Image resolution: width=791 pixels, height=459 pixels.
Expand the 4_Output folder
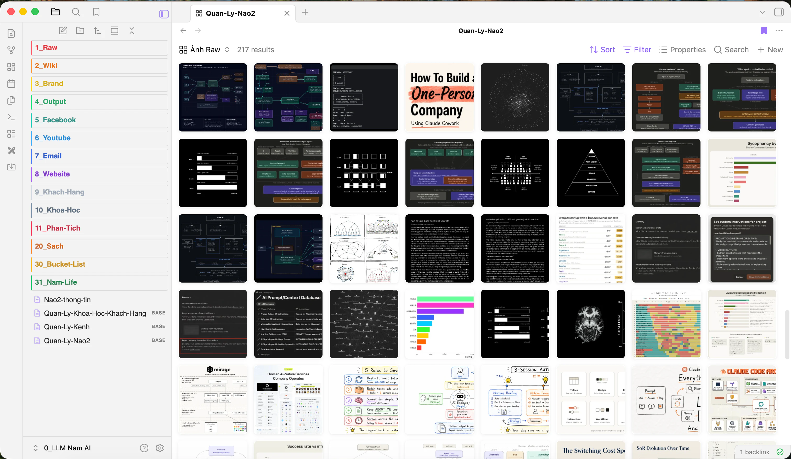99,102
